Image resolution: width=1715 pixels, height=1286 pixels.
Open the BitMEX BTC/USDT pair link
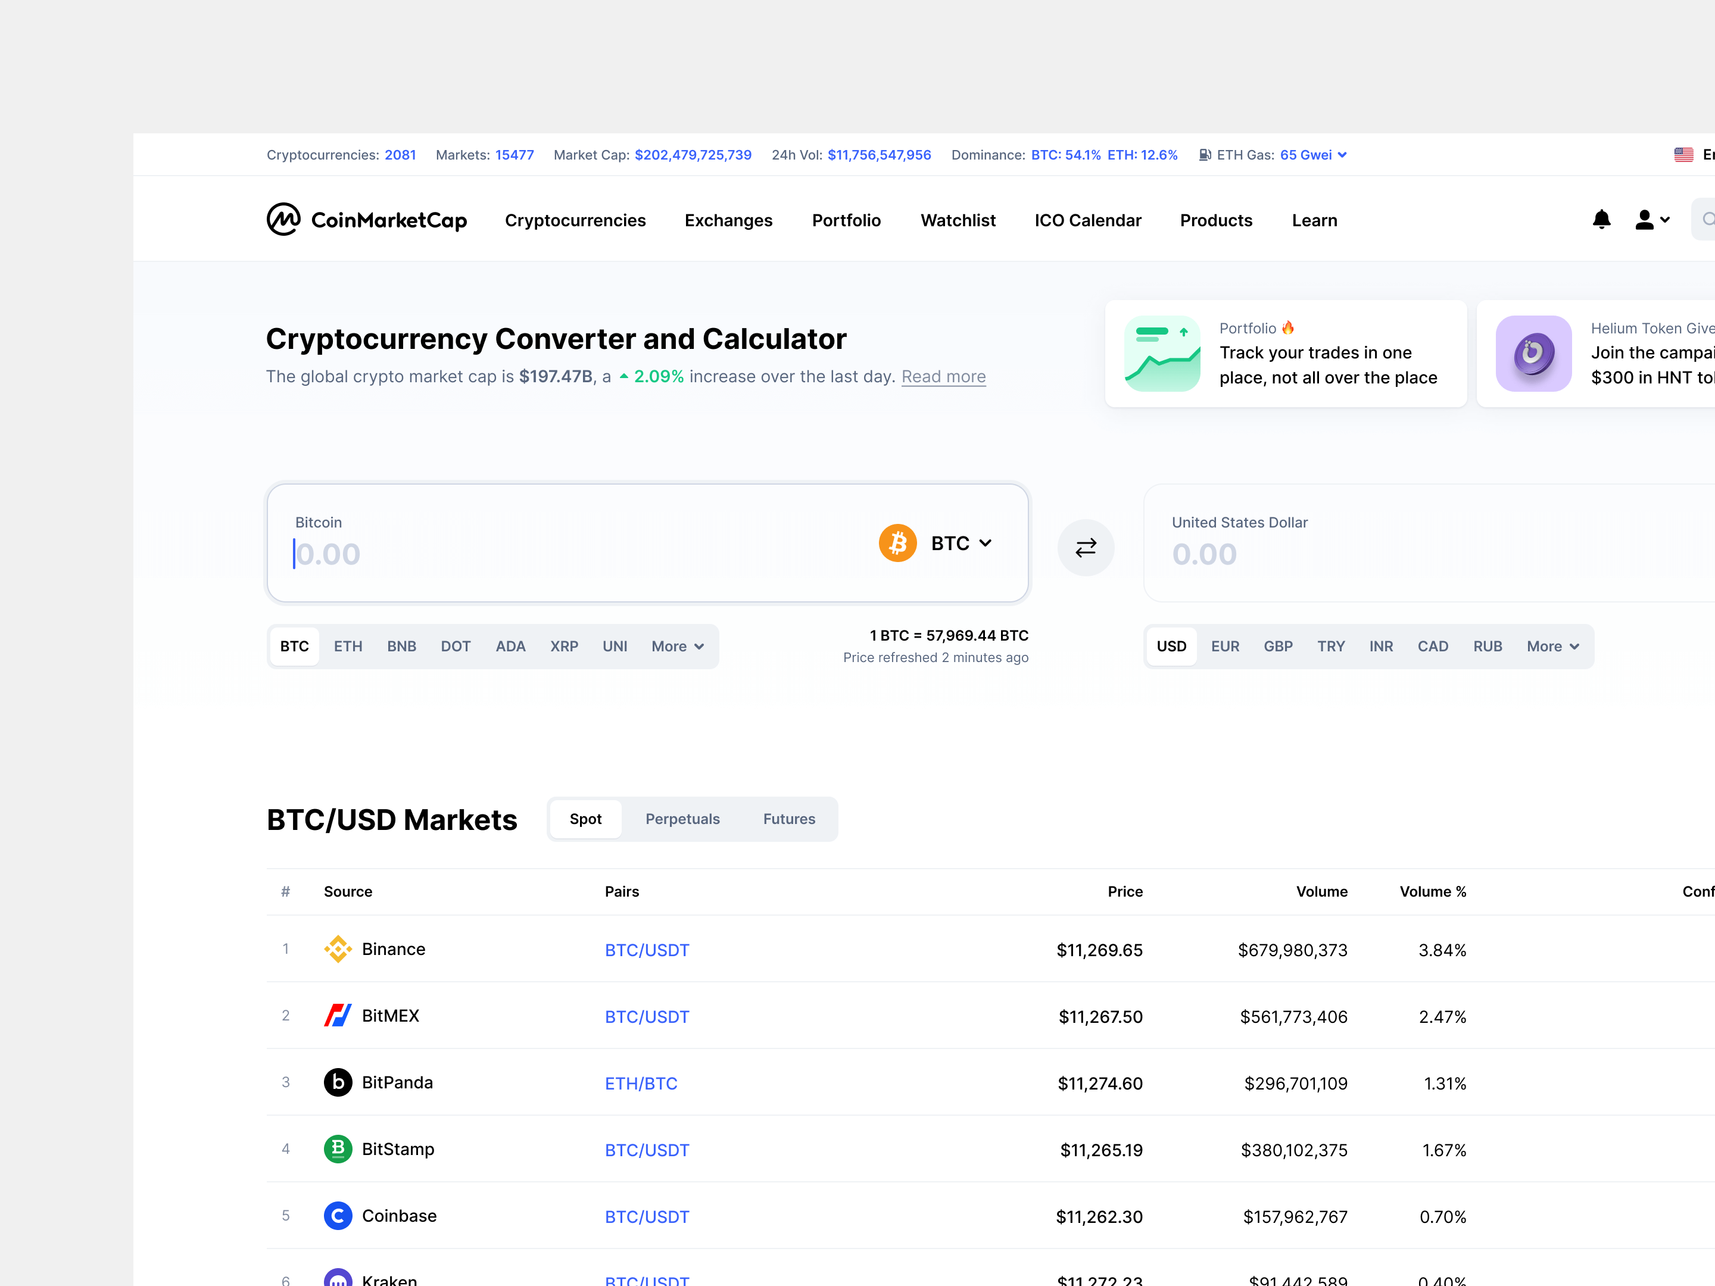647,1016
